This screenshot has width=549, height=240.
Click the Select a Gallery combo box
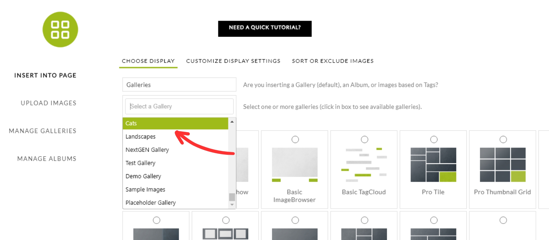pos(179,106)
